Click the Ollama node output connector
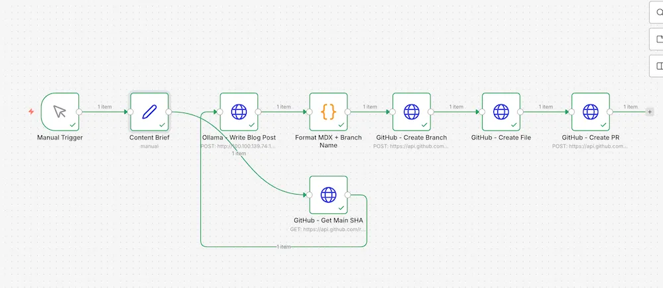 [x=258, y=112]
